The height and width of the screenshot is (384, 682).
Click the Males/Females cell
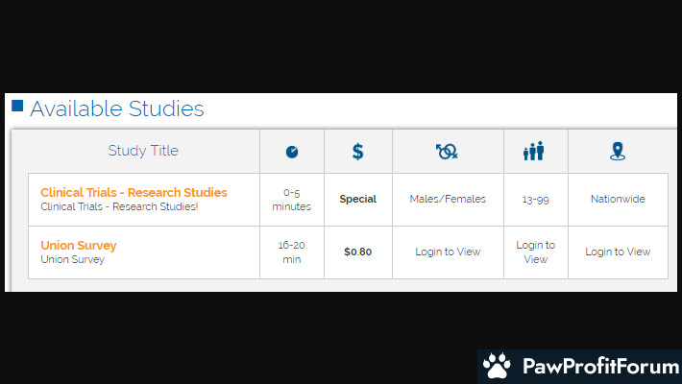click(448, 200)
